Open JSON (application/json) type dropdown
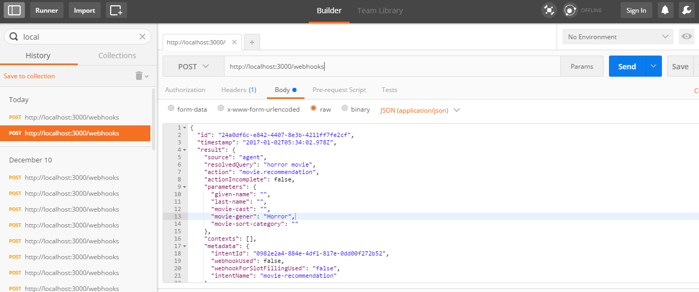Viewport: 699px width, 292px height. pyautogui.click(x=420, y=110)
